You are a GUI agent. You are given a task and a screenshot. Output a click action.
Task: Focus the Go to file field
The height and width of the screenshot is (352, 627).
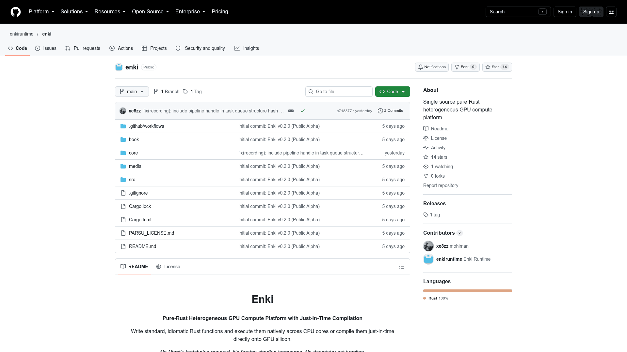[x=339, y=92]
